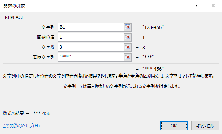Click the キャンセル button
Image resolution: width=222 pixels, height=134 pixels.
pos(205,125)
